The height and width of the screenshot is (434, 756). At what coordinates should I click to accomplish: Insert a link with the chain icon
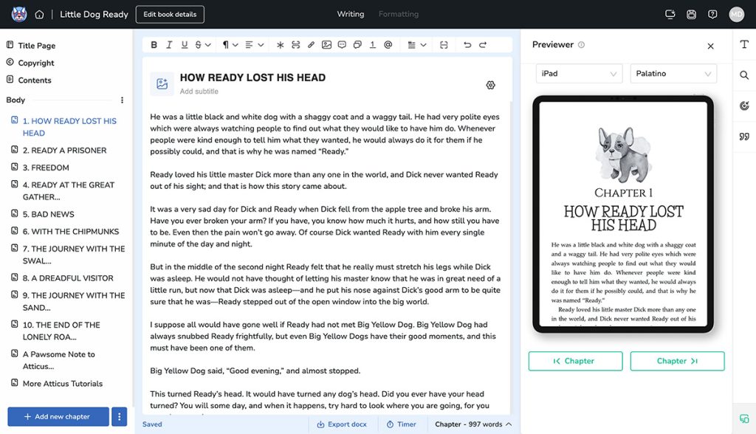pyautogui.click(x=311, y=45)
